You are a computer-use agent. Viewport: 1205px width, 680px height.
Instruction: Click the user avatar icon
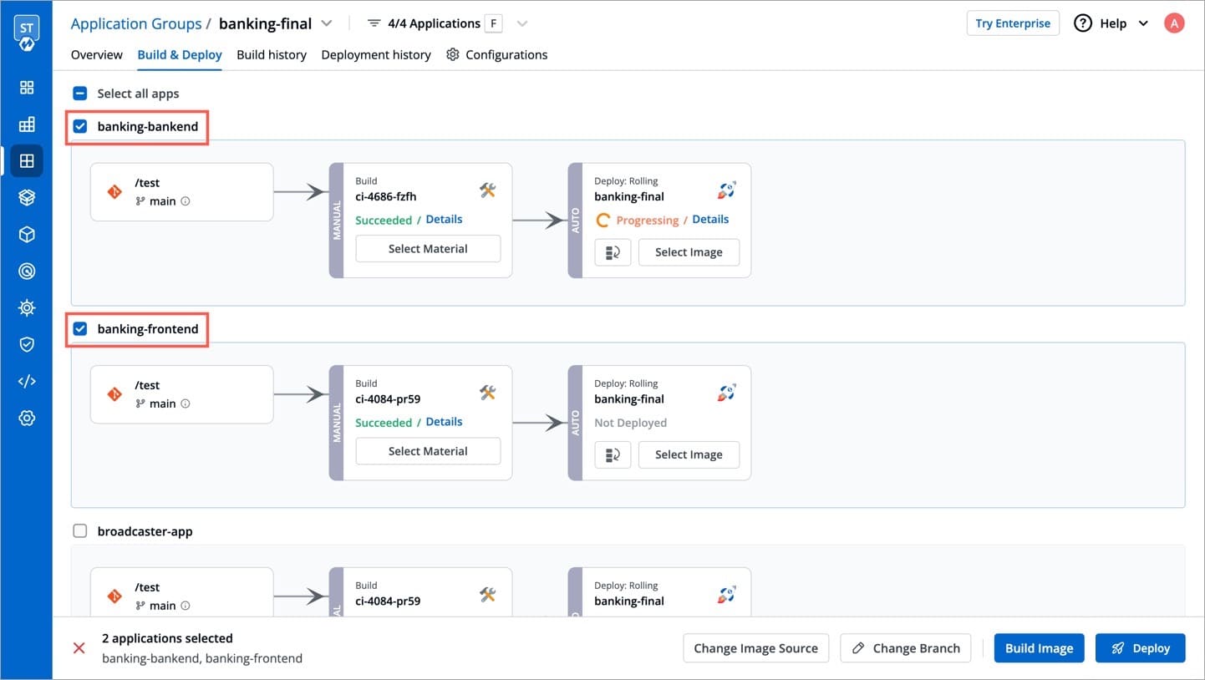pos(1174,23)
